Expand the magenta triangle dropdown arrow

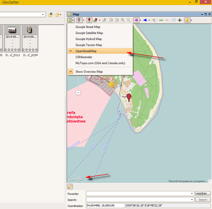coord(140,20)
